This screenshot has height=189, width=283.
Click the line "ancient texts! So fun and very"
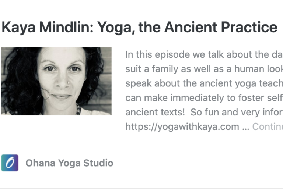(x=204, y=112)
